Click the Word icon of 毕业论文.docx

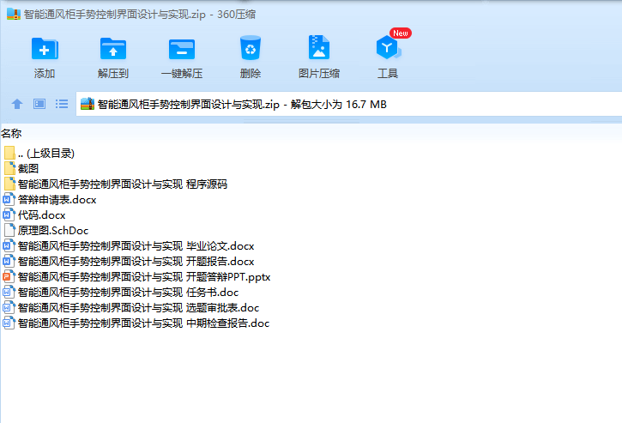click(x=9, y=246)
